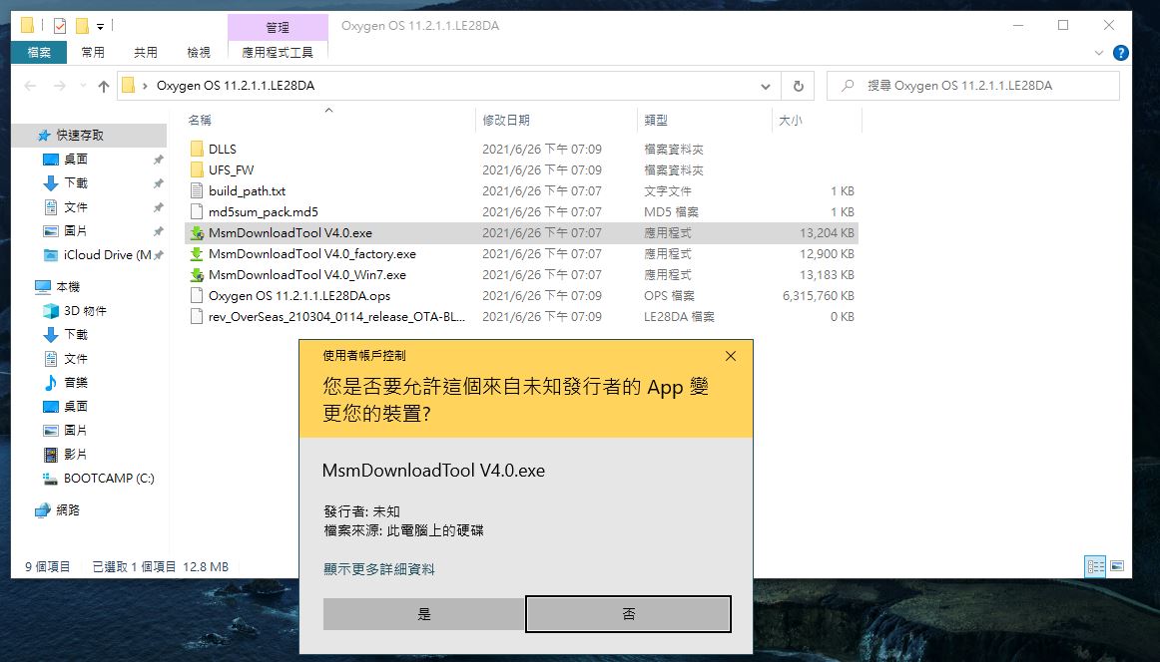Viewport: 1160px width, 662px height.
Task: Select 本機 in navigation pane
Action: [x=58, y=287]
